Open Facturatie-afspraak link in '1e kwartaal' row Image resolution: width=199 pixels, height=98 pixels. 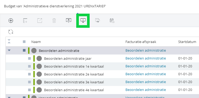(x=146, y=66)
